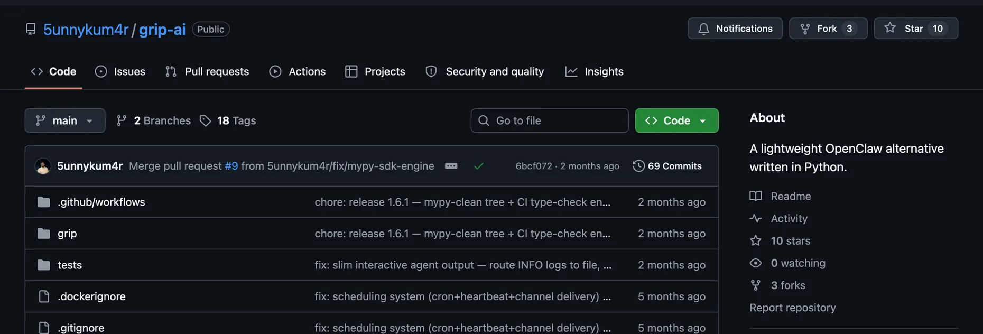Open the .gitignore file
Screen dimensions: 983x334
pyautogui.click(x=81, y=328)
